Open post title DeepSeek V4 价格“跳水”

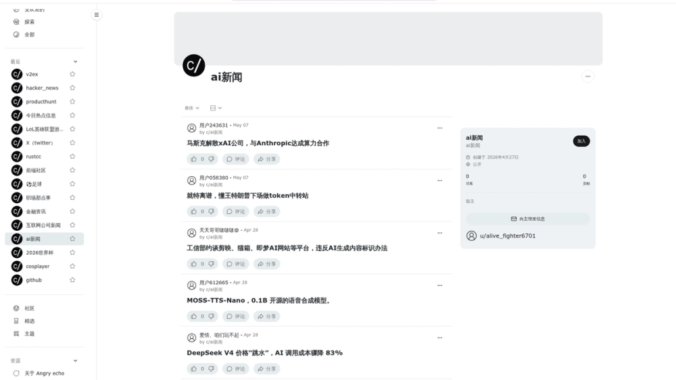point(265,353)
